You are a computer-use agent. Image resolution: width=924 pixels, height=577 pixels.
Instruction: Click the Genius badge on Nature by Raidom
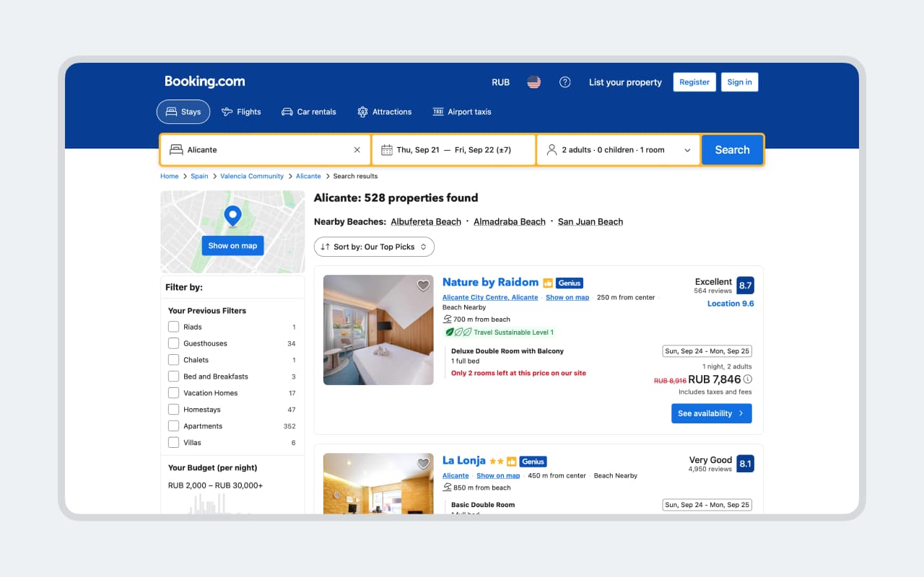pos(570,283)
